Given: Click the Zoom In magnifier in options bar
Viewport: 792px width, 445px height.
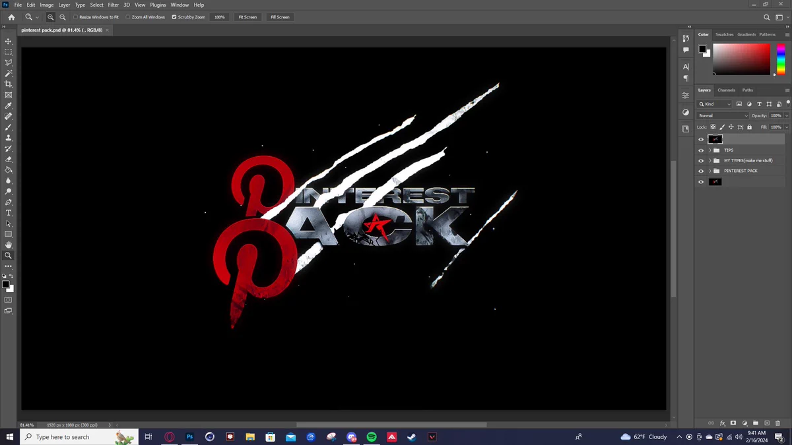Looking at the screenshot, I should tap(51, 17).
